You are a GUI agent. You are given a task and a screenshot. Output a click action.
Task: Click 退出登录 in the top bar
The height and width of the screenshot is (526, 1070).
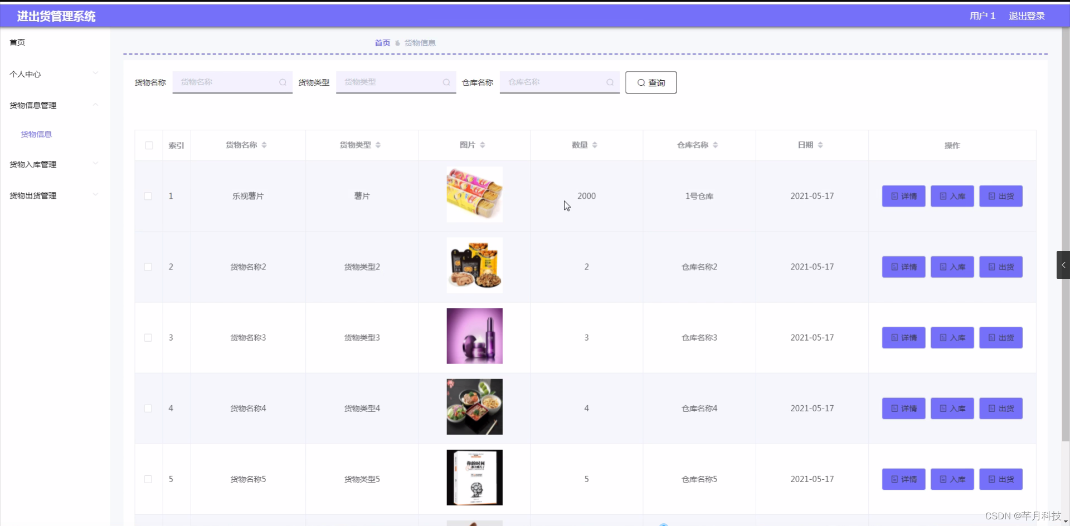click(x=1026, y=16)
